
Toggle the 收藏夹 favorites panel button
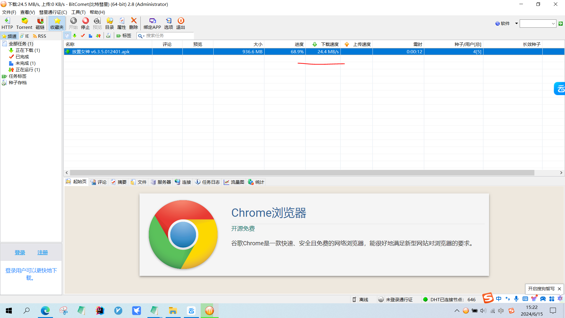tap(57, 23)
